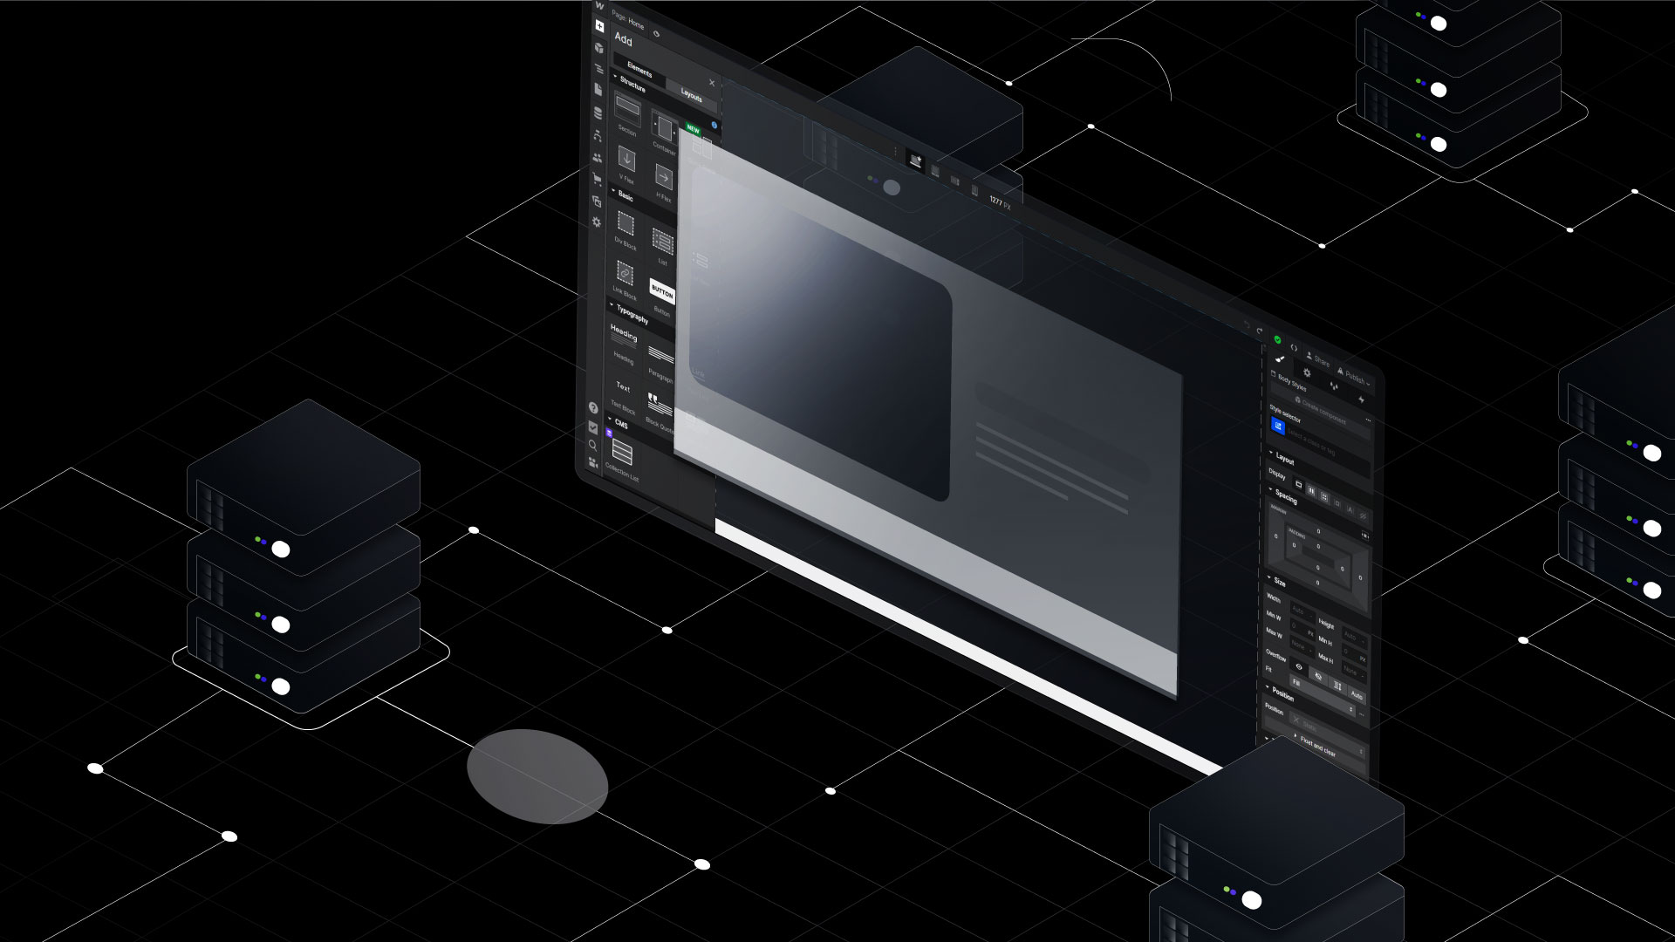Switch to the Elements tab
This screenshot has height=942, width=1675.
(639, 70)
